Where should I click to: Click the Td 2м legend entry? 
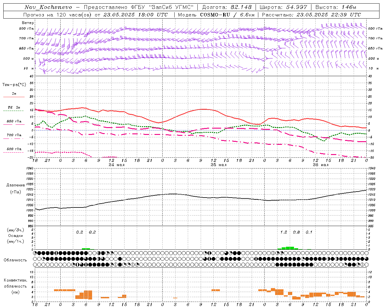coord(14,109)
